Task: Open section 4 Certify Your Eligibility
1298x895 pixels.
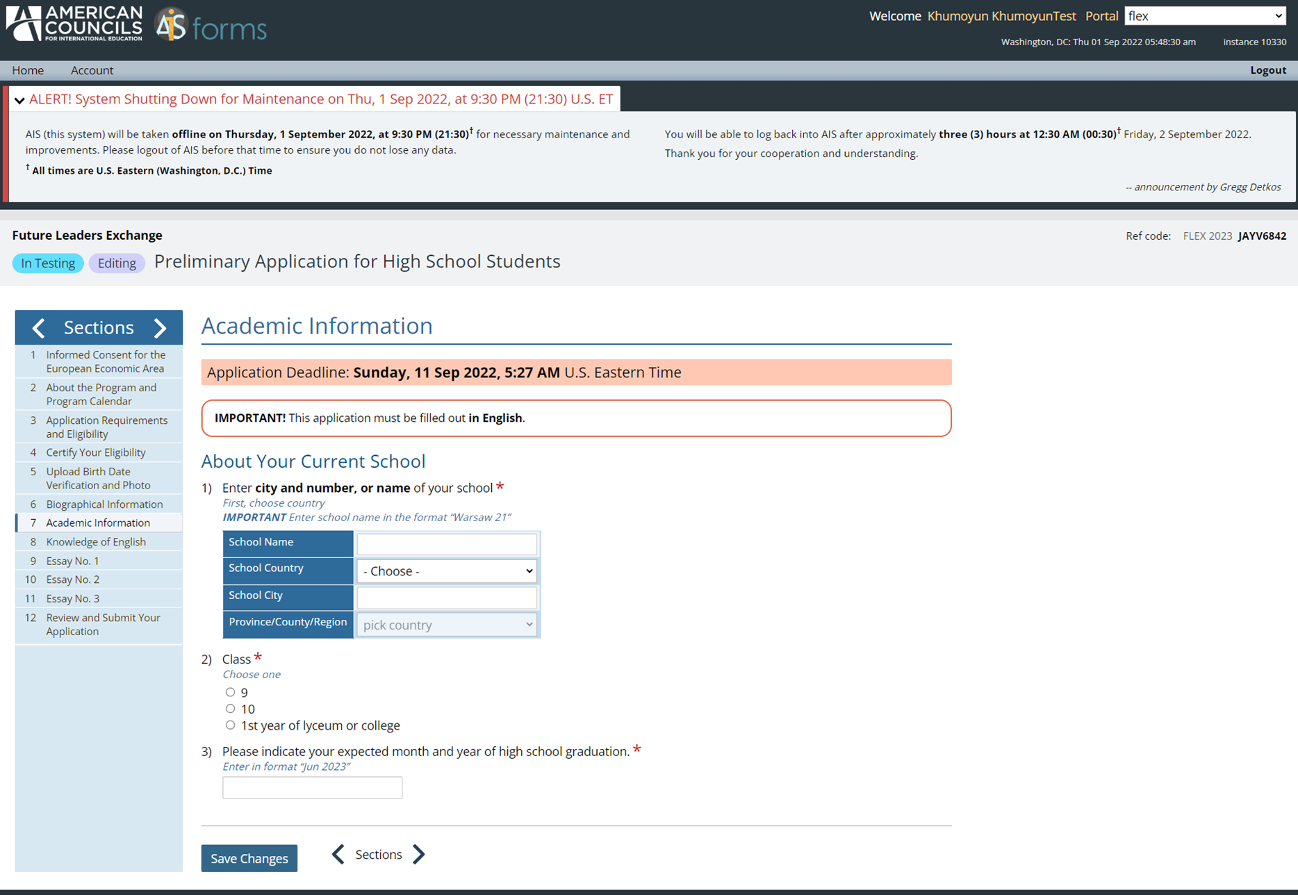Action: coord(99,452)
